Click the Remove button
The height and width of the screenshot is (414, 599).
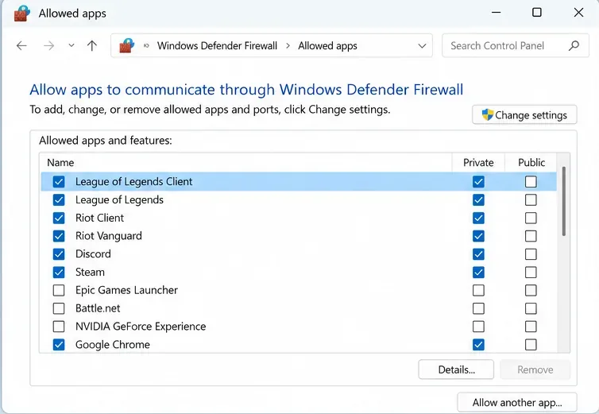click(x=535, y=370)
